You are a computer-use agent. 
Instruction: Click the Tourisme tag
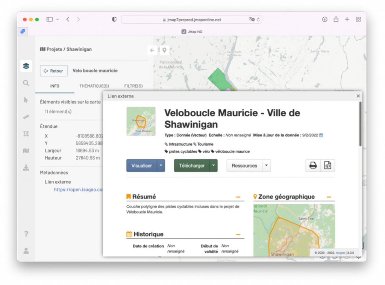click(x=203, y=144)
